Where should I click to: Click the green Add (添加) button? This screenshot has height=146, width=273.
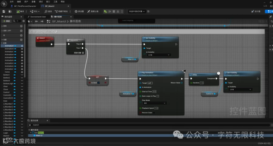point(7,21)
